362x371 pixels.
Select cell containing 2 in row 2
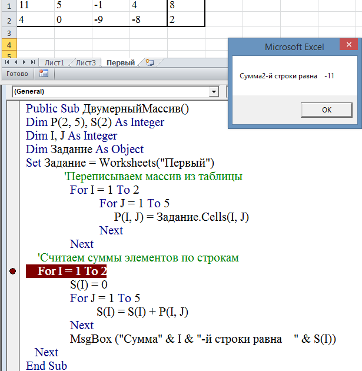186,19
